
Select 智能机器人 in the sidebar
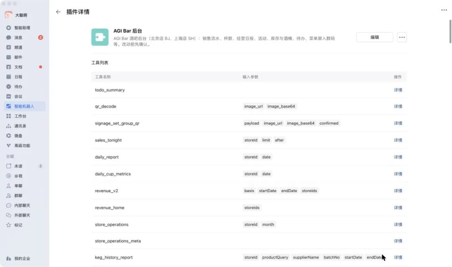click(25, 106)
